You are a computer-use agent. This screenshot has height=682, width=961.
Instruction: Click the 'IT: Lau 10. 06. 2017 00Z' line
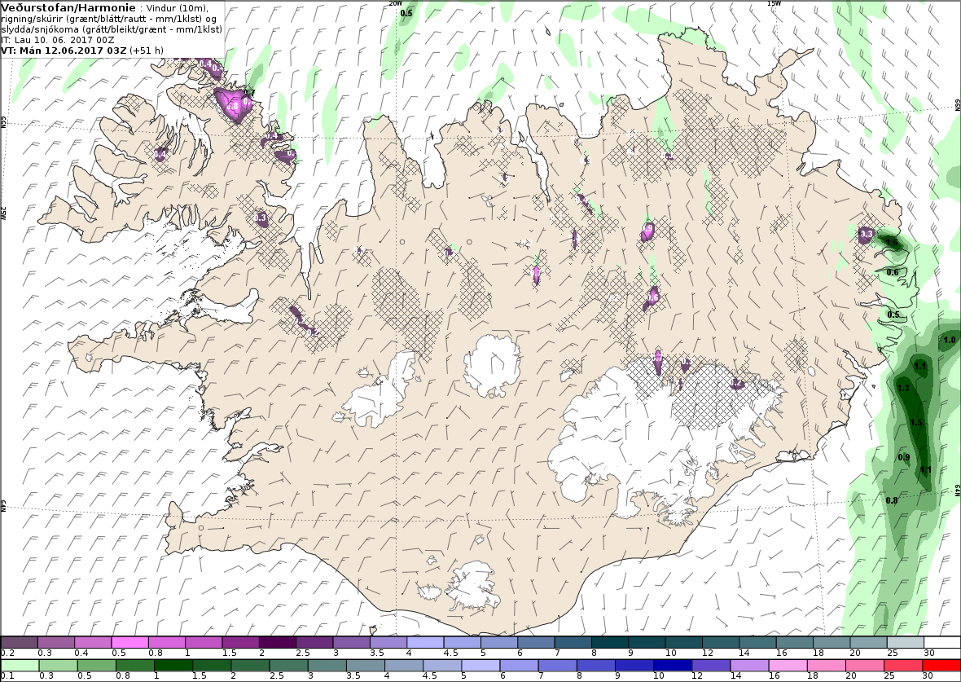pos(58,40)
